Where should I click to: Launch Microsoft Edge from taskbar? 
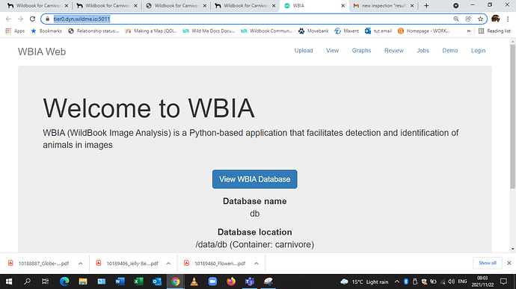coord(64,282)
